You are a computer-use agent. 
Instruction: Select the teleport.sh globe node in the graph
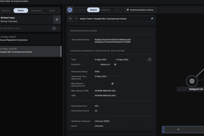click(x=191, y=81)
